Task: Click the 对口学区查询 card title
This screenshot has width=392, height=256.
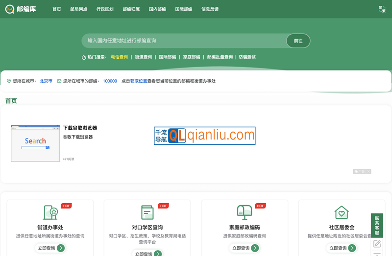Action: pos(147,228)
